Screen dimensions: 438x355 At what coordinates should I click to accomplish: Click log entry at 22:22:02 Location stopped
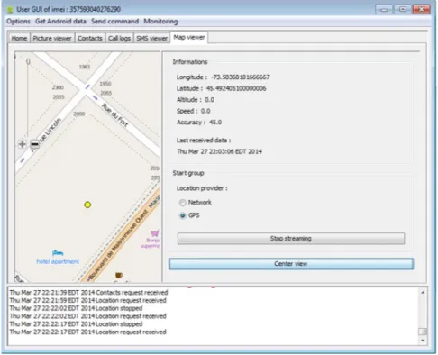click(76, 308)
